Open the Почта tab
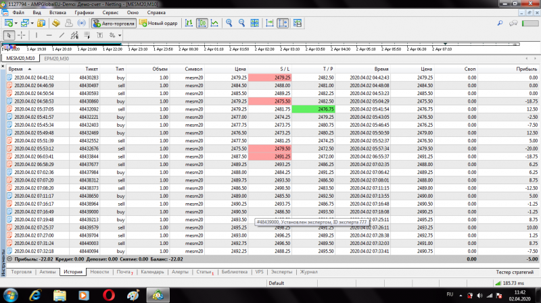 pos(124,272)
